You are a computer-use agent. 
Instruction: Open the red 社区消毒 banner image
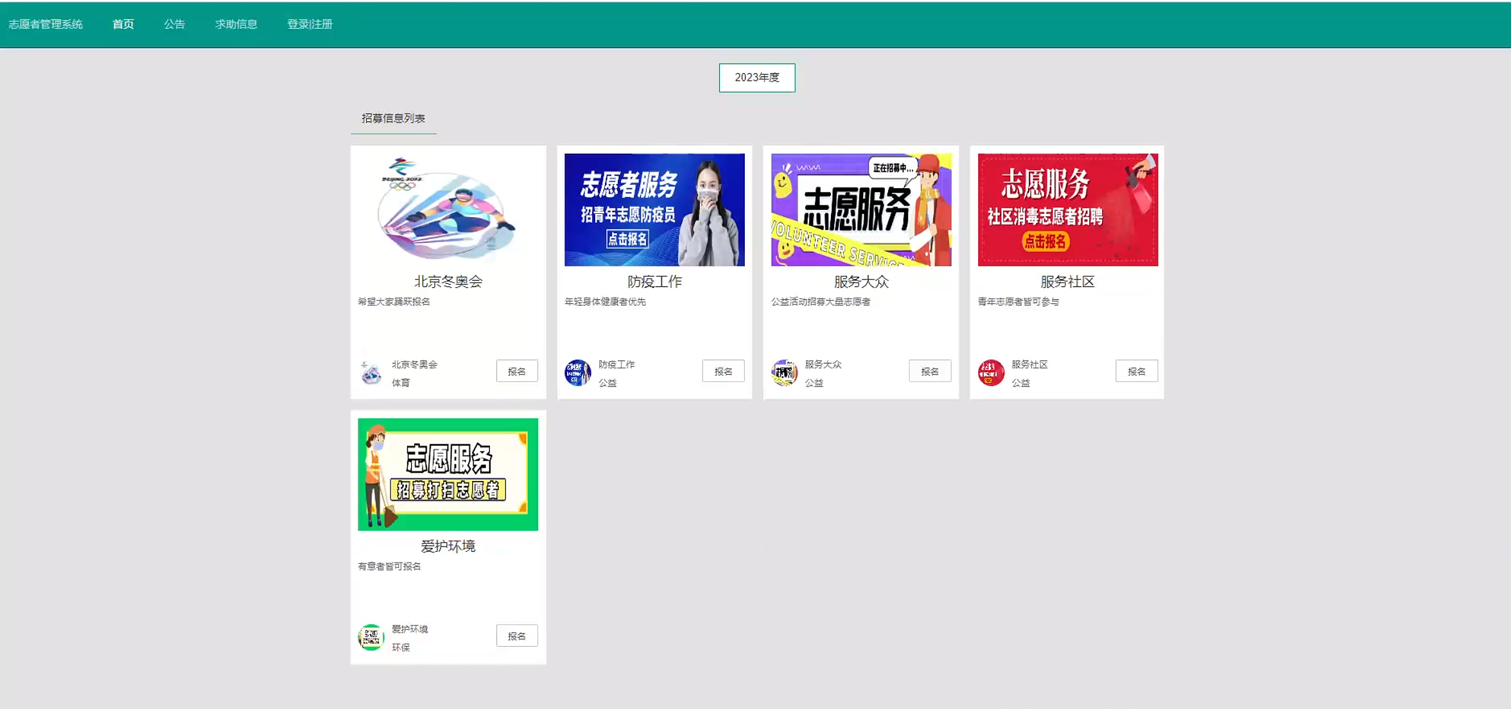[1067, 209]
